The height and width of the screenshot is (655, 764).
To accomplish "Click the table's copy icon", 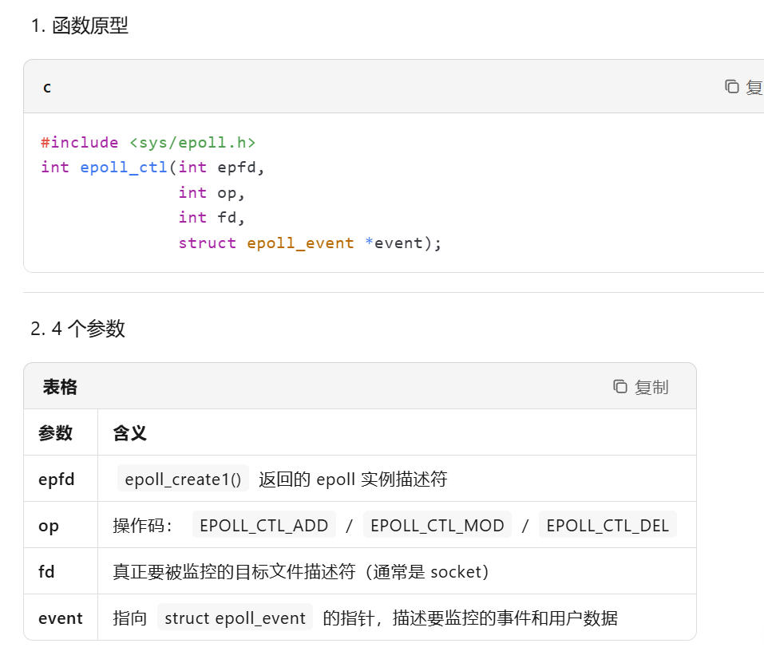I will tap(620, 387).
